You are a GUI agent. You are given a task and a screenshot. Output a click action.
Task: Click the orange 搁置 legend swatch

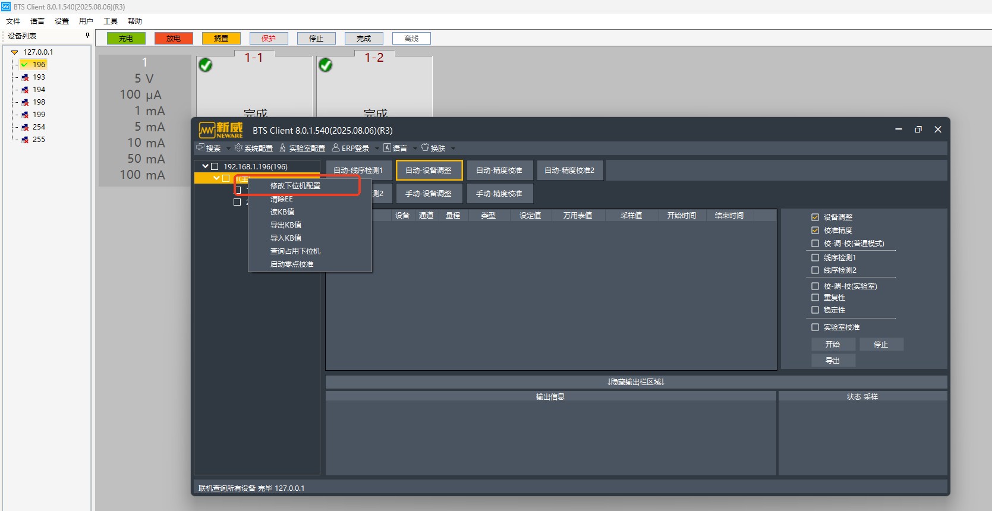[221, 39]
